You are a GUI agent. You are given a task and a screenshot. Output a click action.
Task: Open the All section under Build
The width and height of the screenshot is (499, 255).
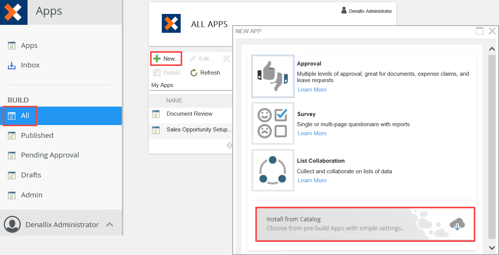[25, 116]
